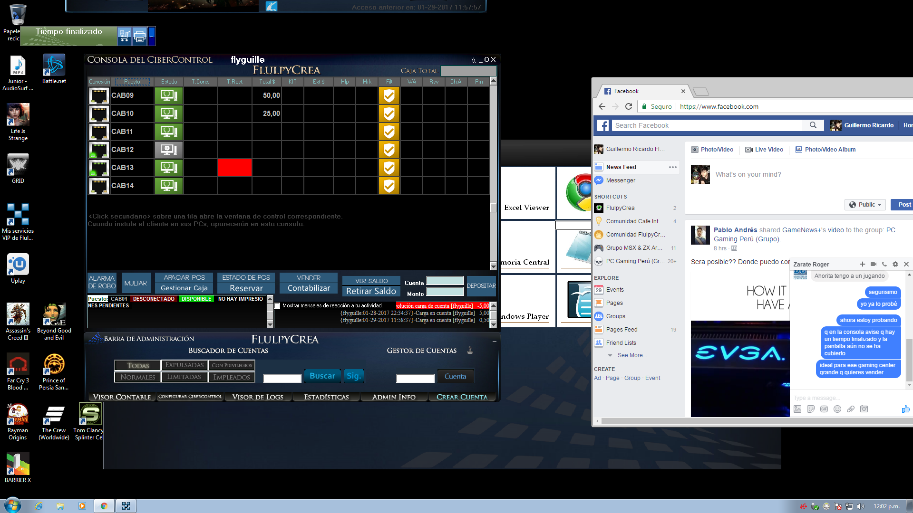Image resolution: width=913 pixels, height=513 pixels.
Task: Open Estadísticas tab
Action: (x=326, y=397)
